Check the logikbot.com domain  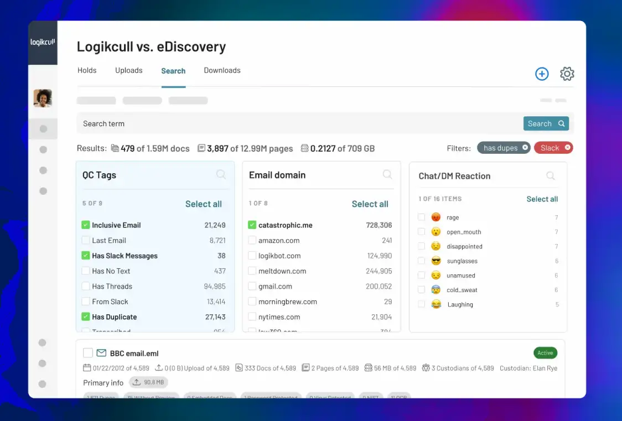click(252, 256)
